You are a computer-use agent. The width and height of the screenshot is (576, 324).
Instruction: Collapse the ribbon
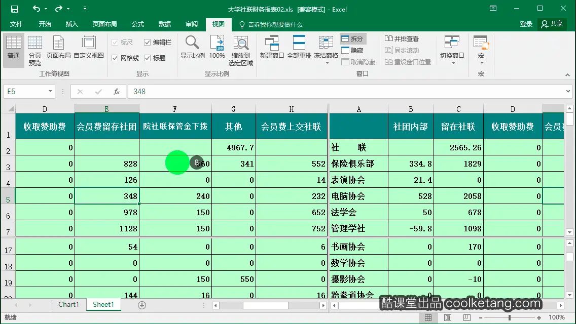[567, 75]
